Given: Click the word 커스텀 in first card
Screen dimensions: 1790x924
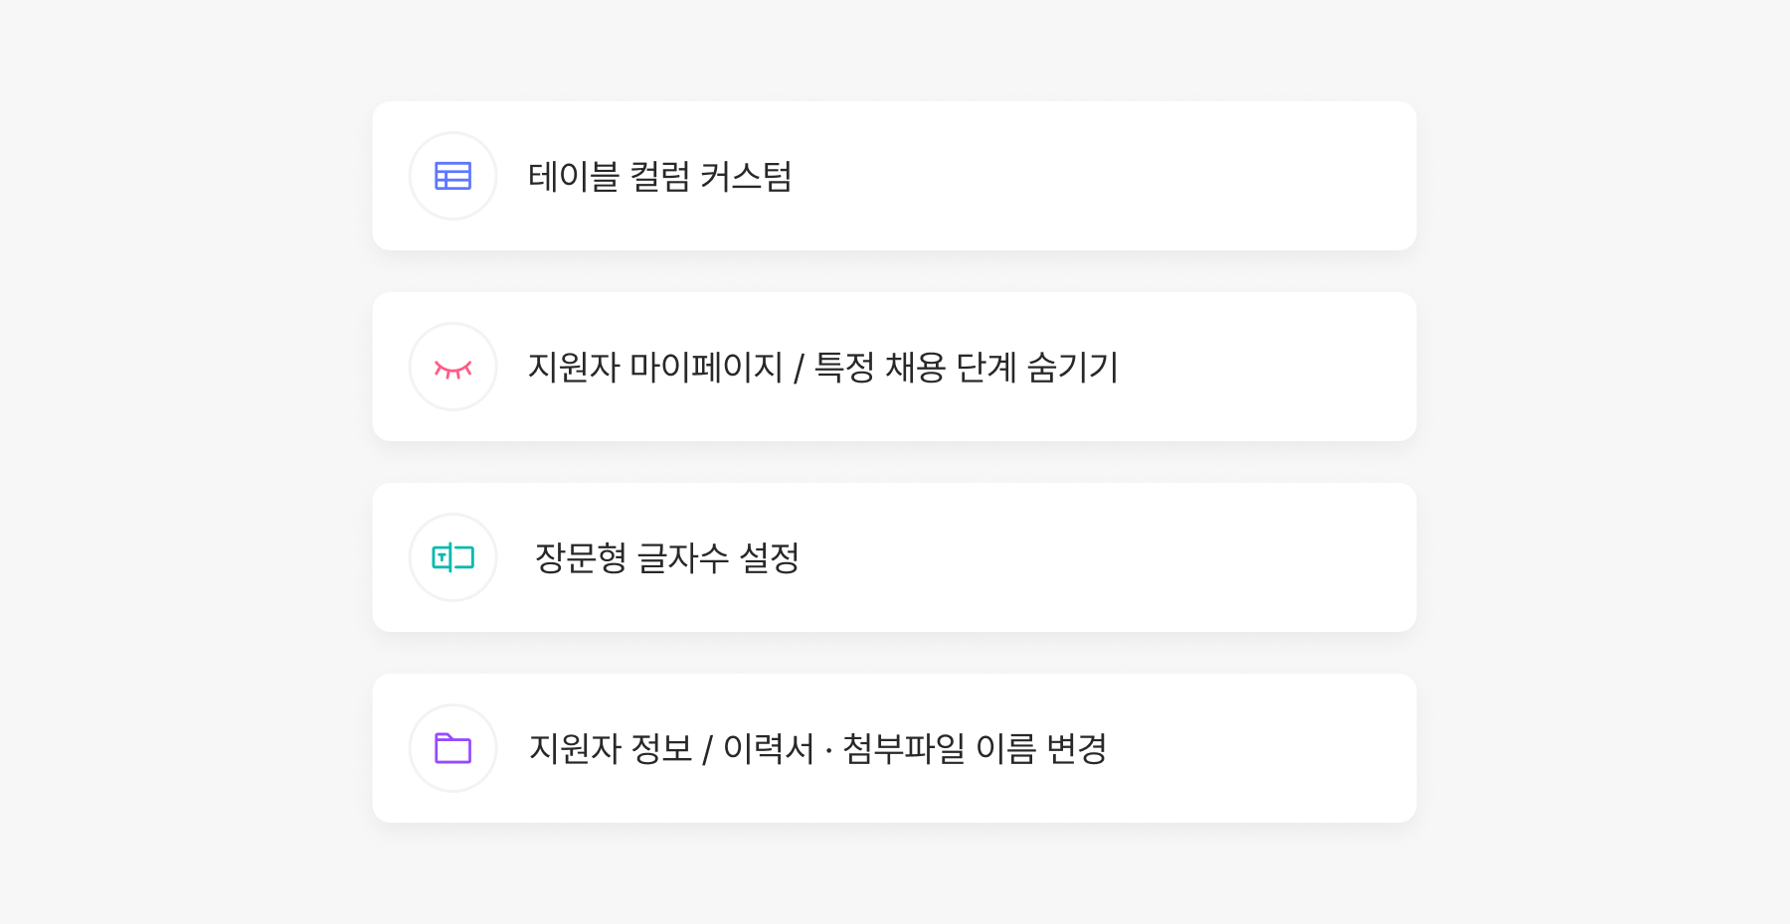Looking at the screenshot, I should click(x=746, y=177).
